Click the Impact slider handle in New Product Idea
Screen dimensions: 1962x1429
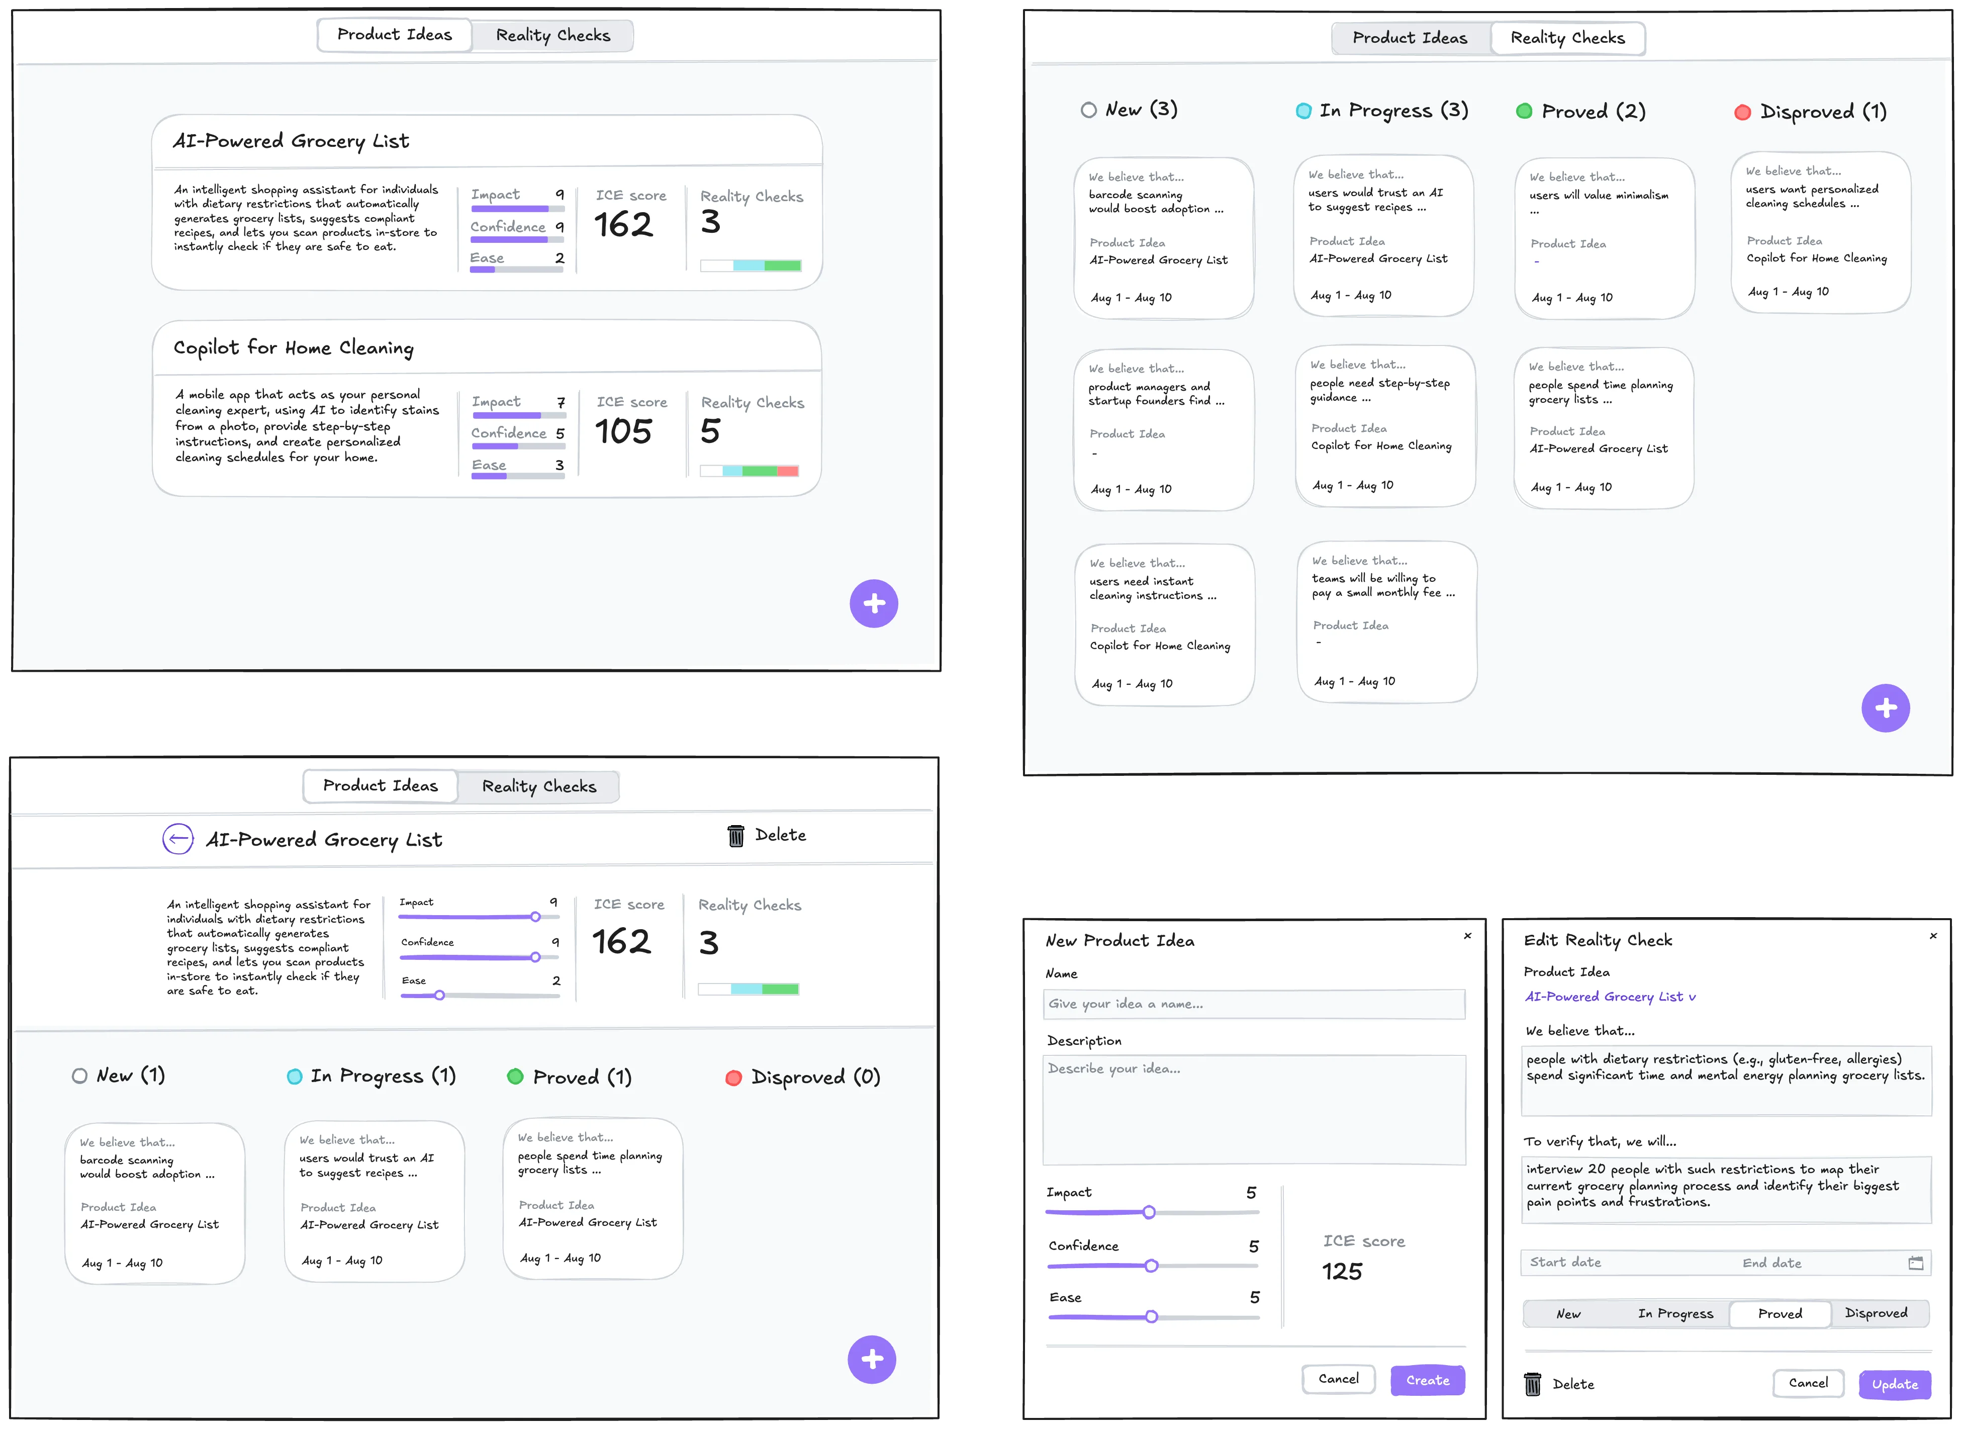[x=1149, y=1212]
